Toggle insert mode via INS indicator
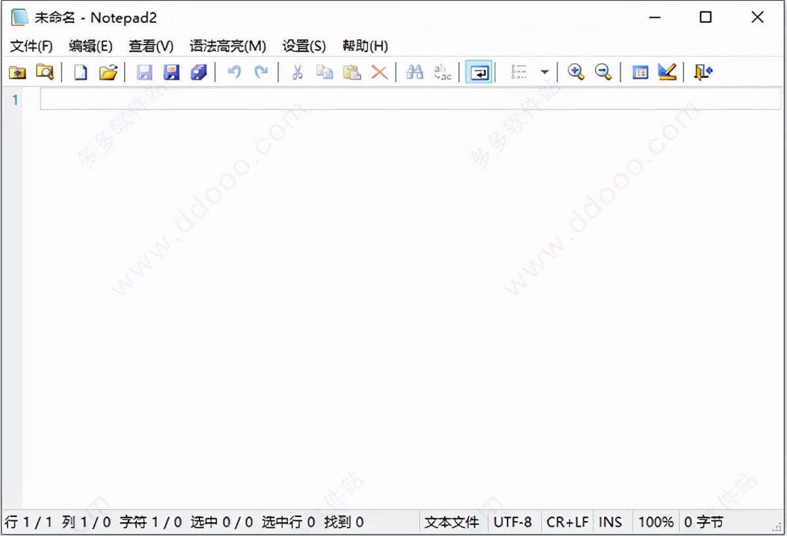Viewport: 787px width, 536px height. click(x=611, y=522)
